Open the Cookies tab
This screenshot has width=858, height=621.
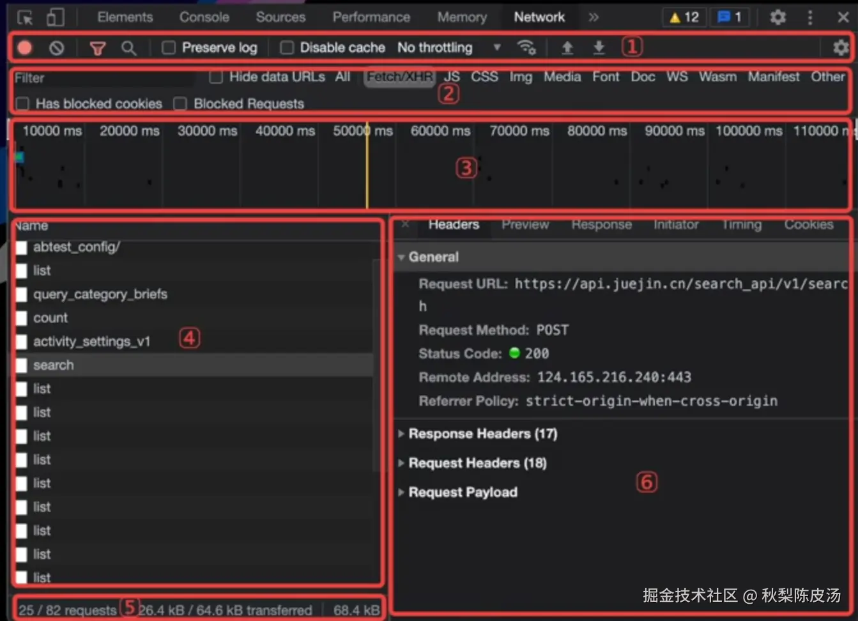pyautogui.click(x=809, y=224)
